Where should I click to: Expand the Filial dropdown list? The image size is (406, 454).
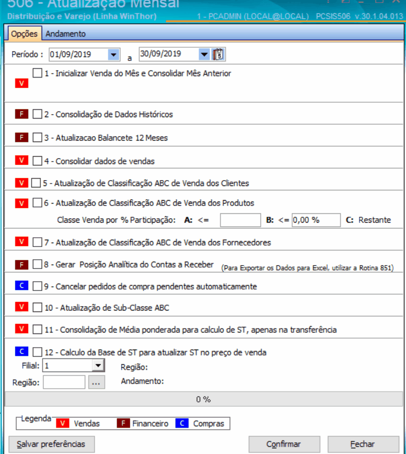(98, 365)
